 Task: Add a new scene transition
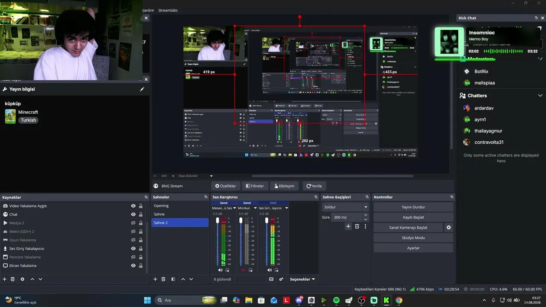pyautogui.click(x=348, y=226)
